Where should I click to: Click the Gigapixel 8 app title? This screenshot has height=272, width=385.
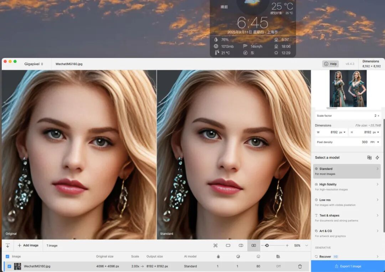coord(34,64)
